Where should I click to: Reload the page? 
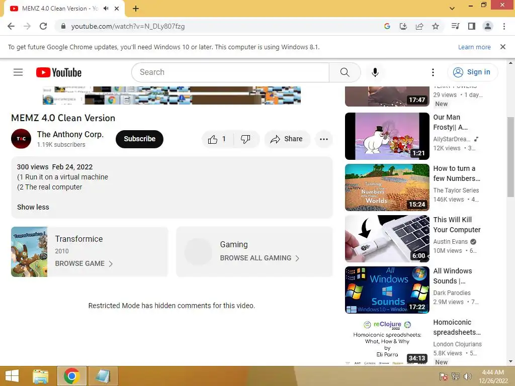point(43,26)
